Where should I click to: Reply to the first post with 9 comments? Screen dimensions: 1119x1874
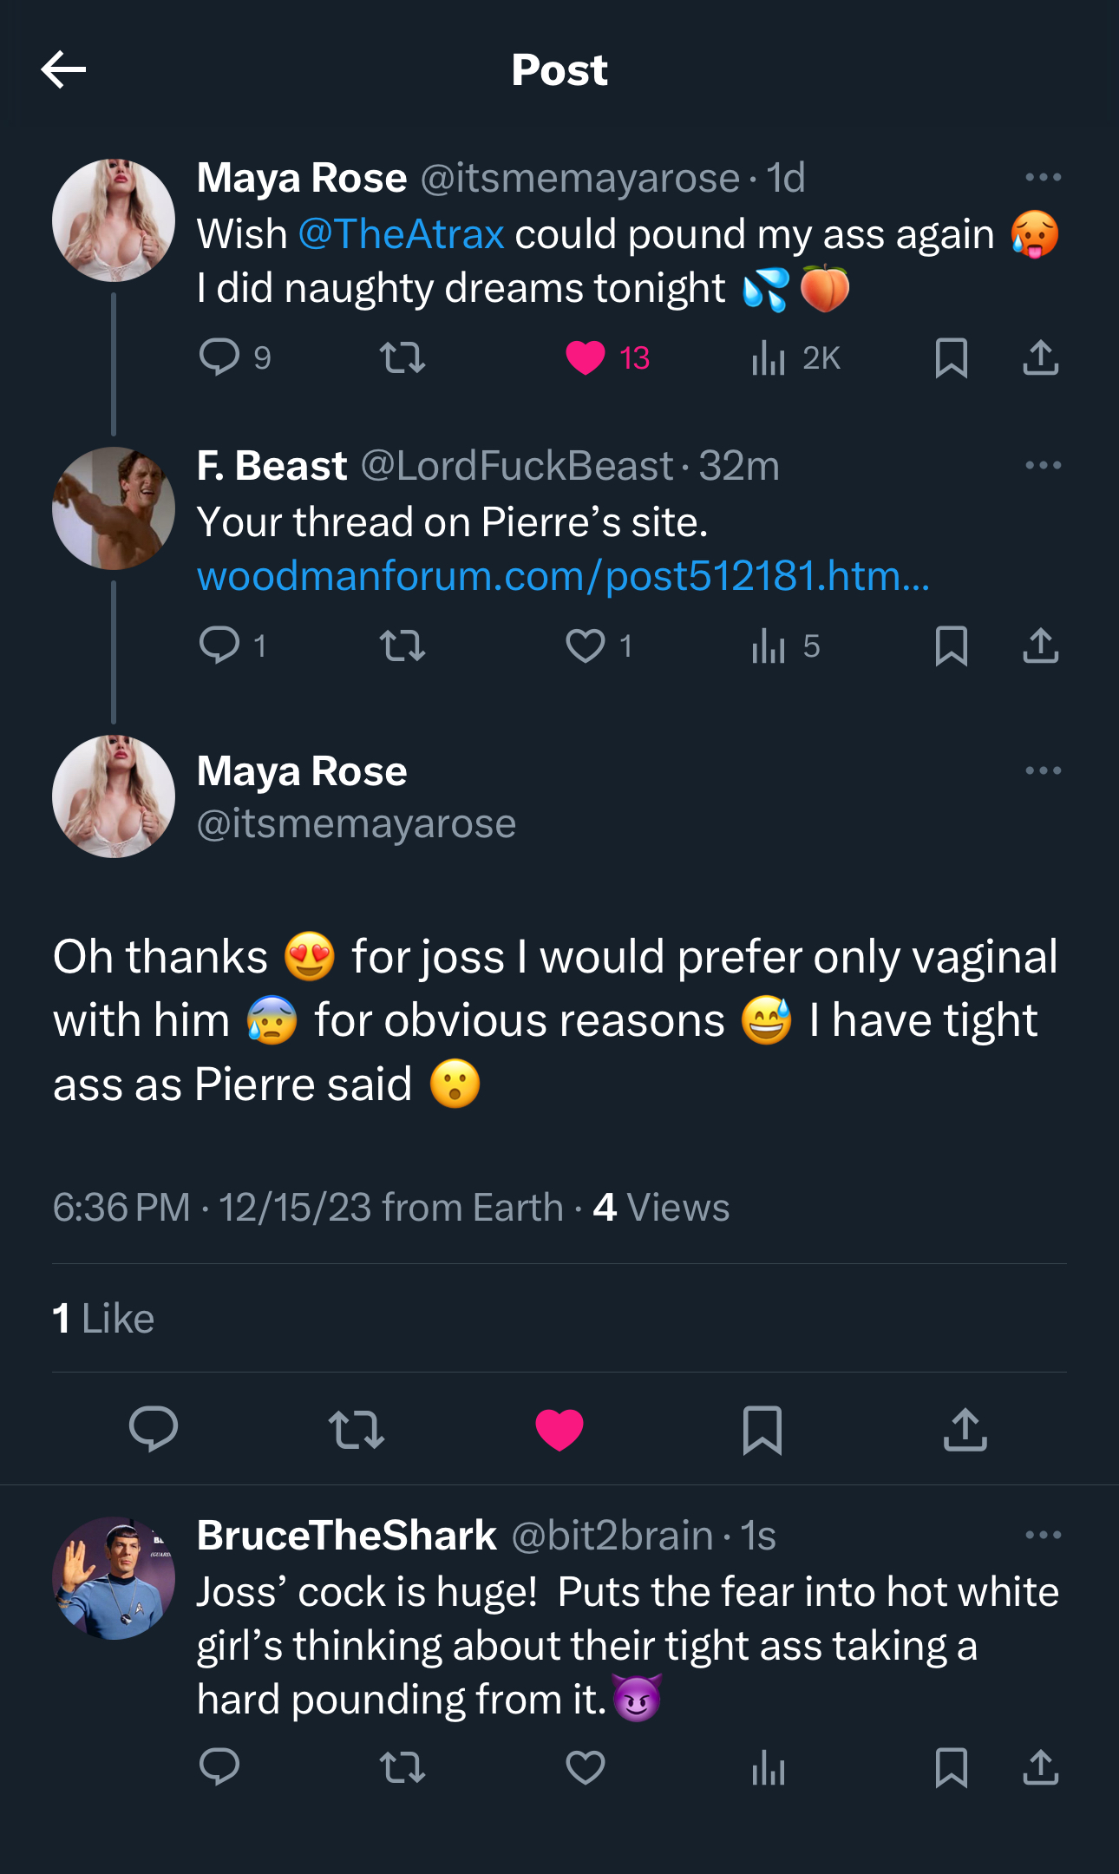pos(219,357)
